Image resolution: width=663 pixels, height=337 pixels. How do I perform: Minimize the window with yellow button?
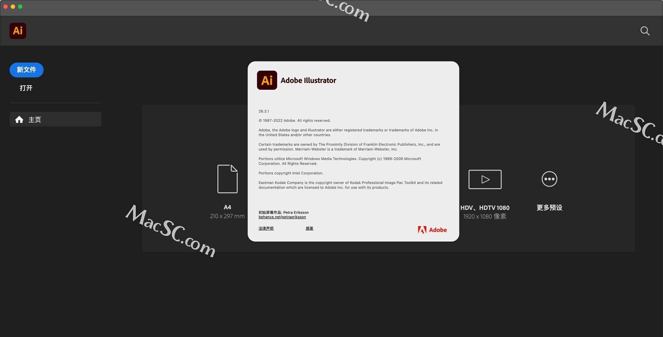click(x=13, y=7)
